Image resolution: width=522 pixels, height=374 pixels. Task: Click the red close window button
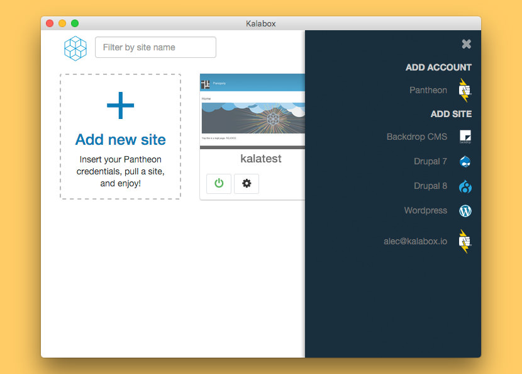point(50,23)
